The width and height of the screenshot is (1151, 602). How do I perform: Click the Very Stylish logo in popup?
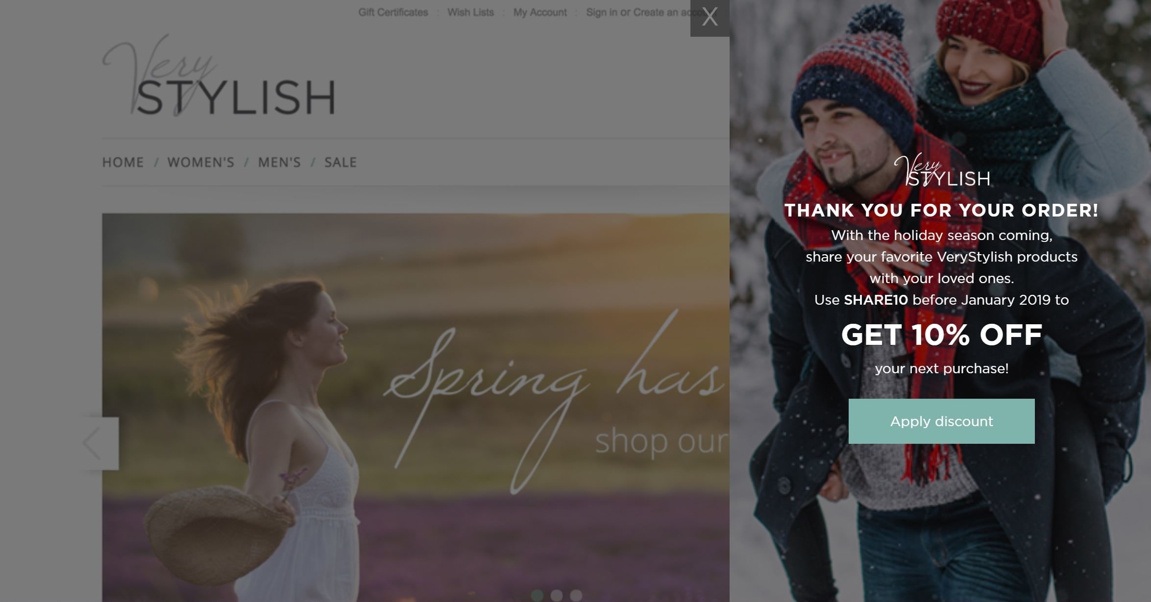[x=942, y=170]
